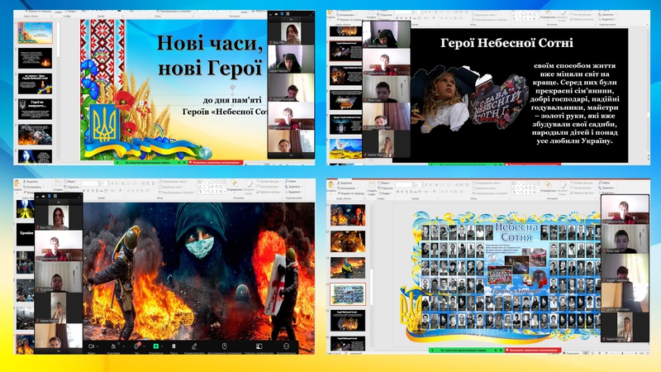Click the font name box in the collage window ribbon
This screenshot has width=661, height=372.
pyautogui.click(x=404, y=184)
